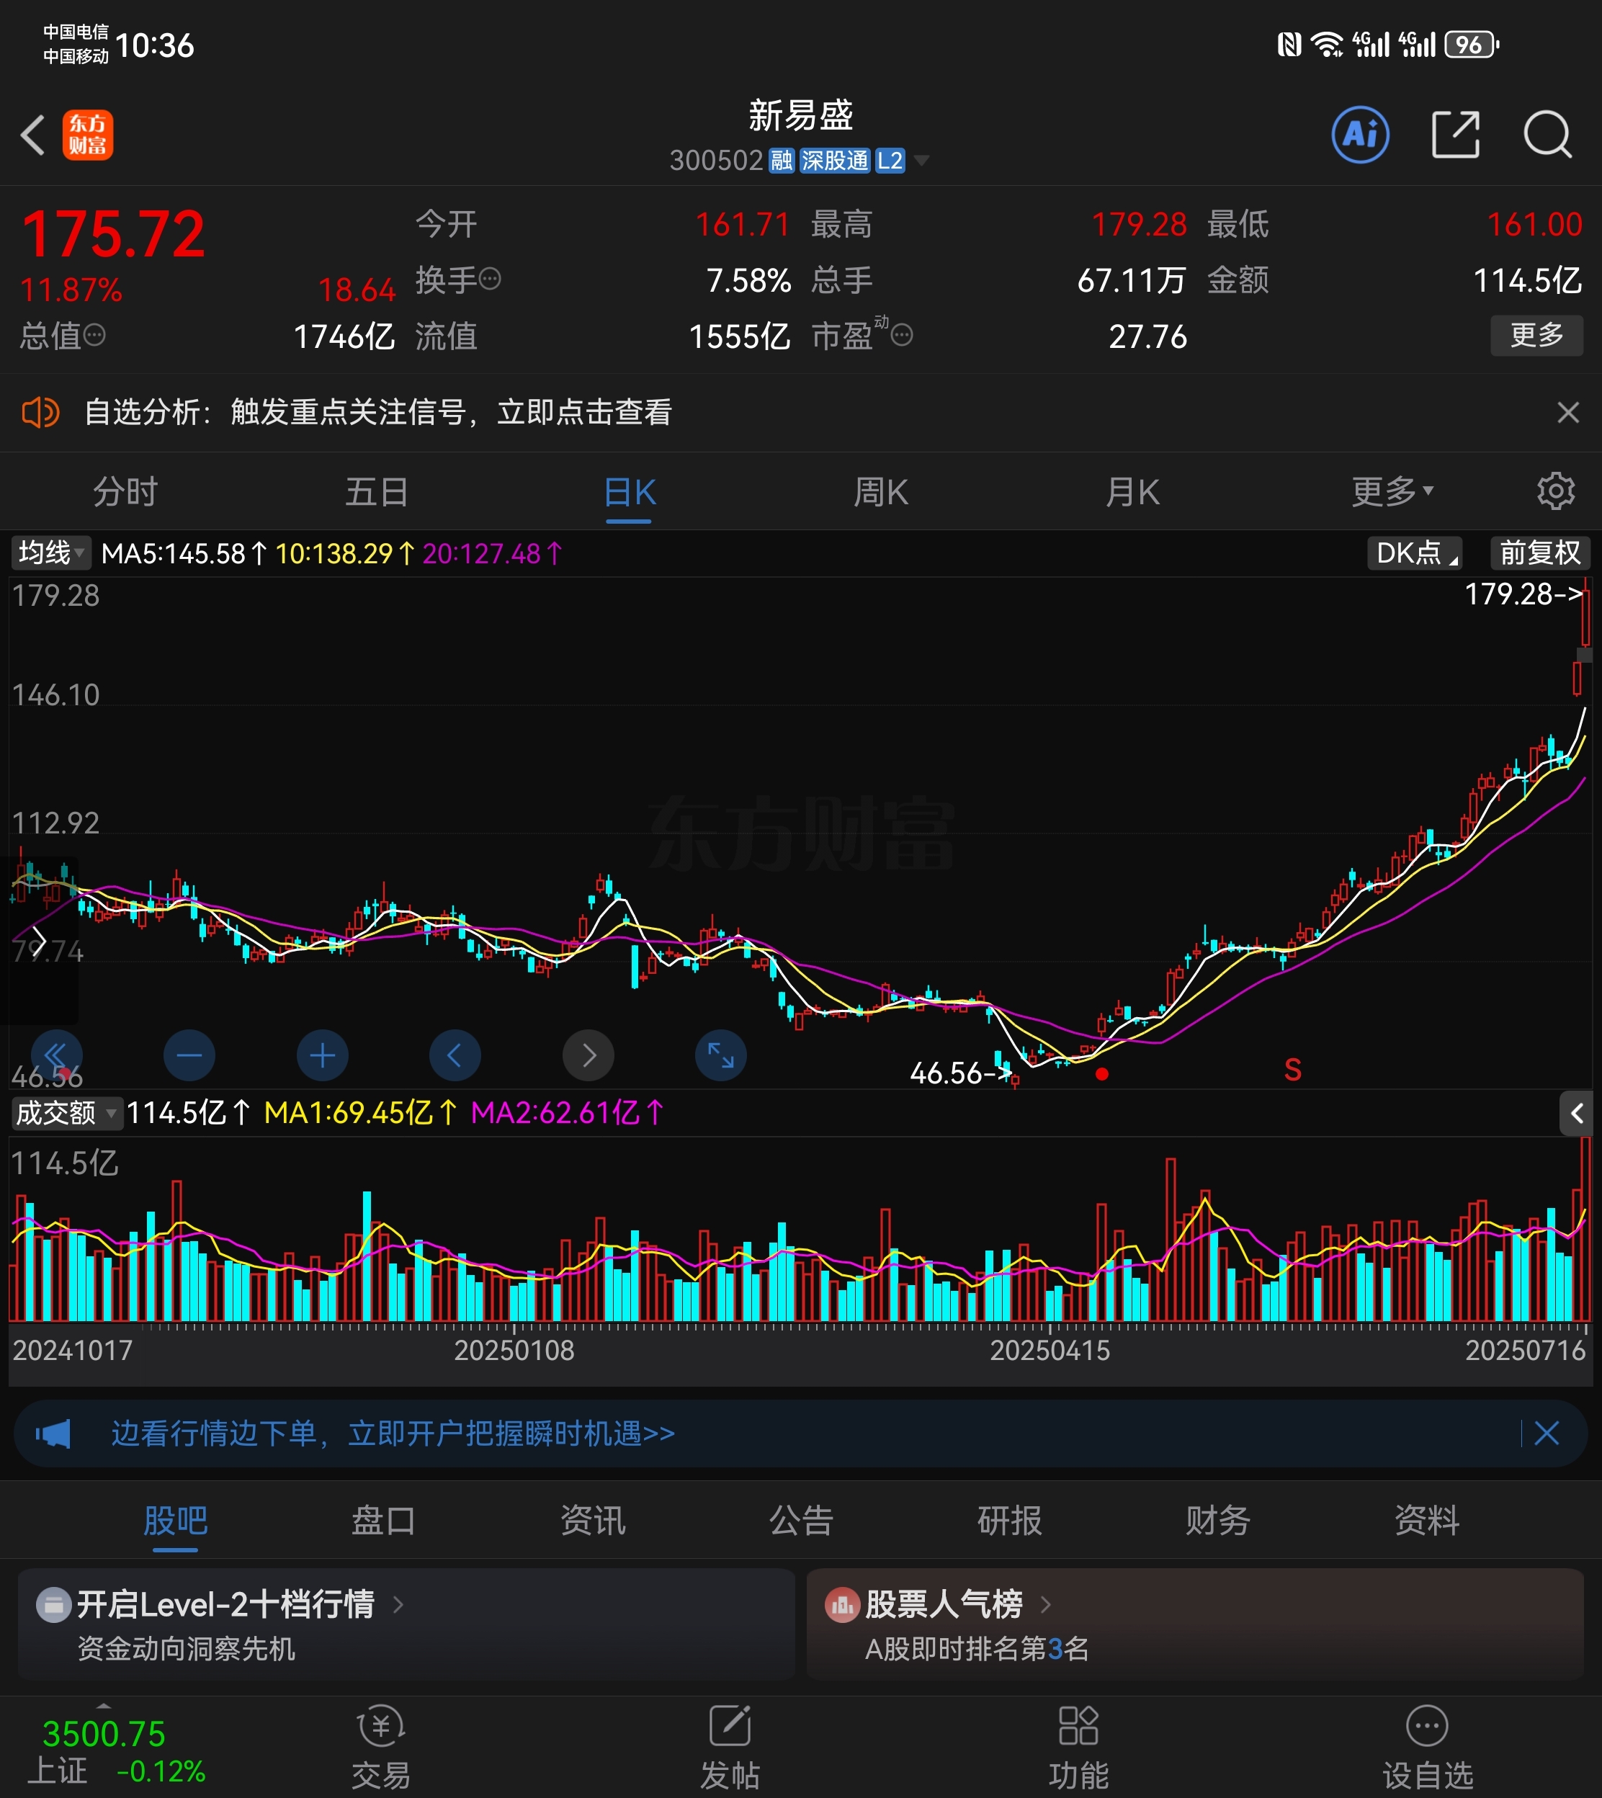Viewport: 1602px width, 1798px height.
Task: Expand 更多 chart periods dropdown
Action: point(1392,491)
